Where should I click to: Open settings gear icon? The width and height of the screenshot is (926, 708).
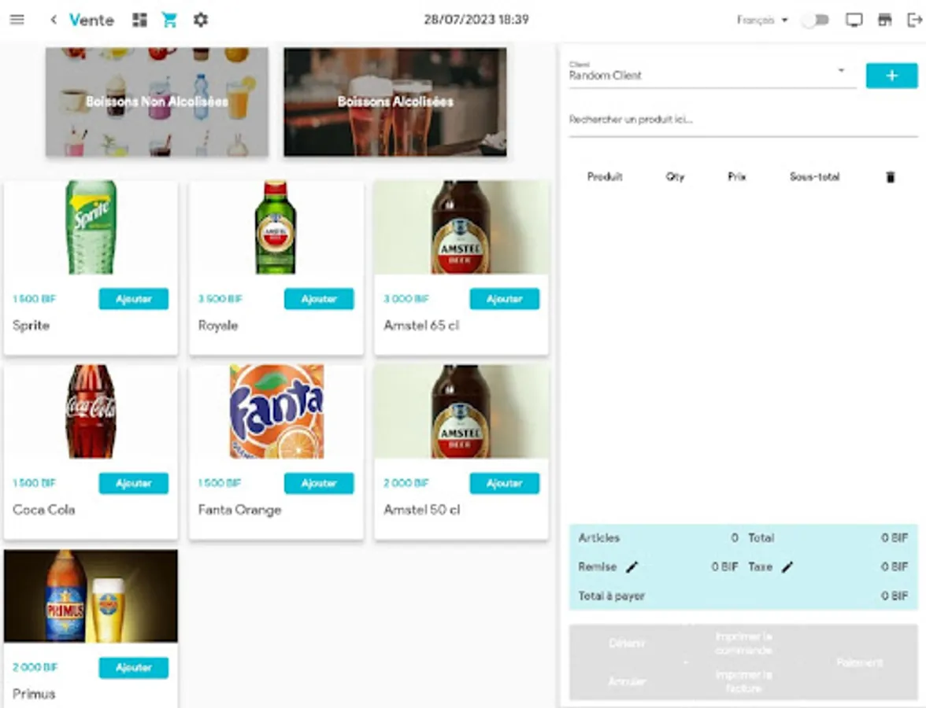pos(201,20)
